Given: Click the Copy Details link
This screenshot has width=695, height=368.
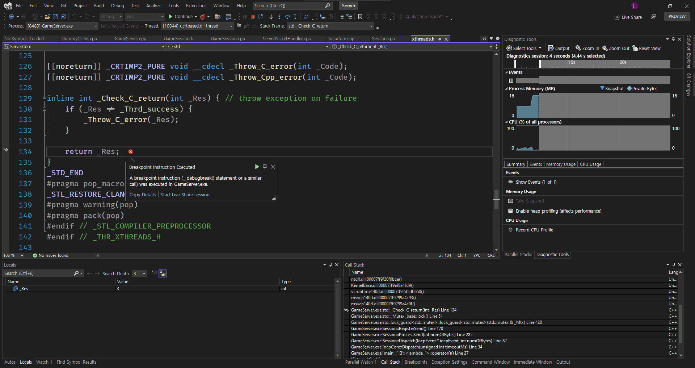Looking at the screenshot, I should 143,195.
